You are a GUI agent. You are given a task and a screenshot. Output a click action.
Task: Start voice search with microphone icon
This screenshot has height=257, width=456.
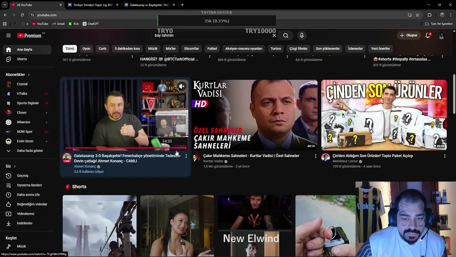pyautogui.click(x=302, y=35)
